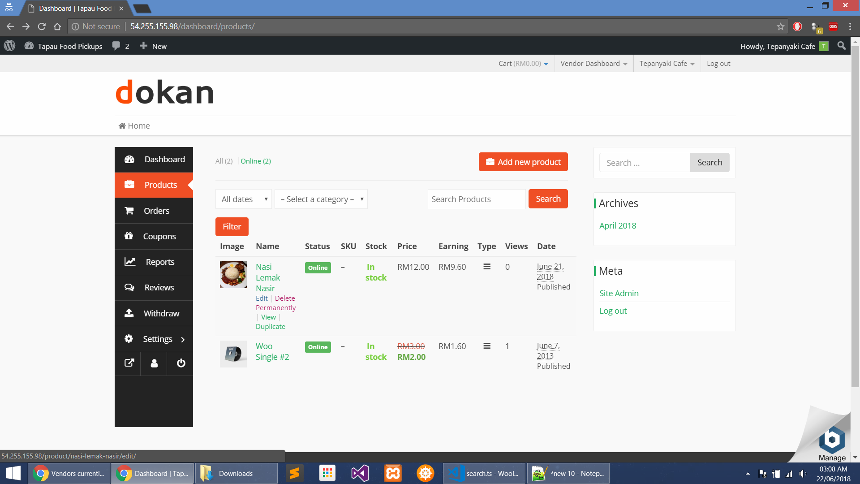Open Settings via the gear icon

tap(129, 339)
